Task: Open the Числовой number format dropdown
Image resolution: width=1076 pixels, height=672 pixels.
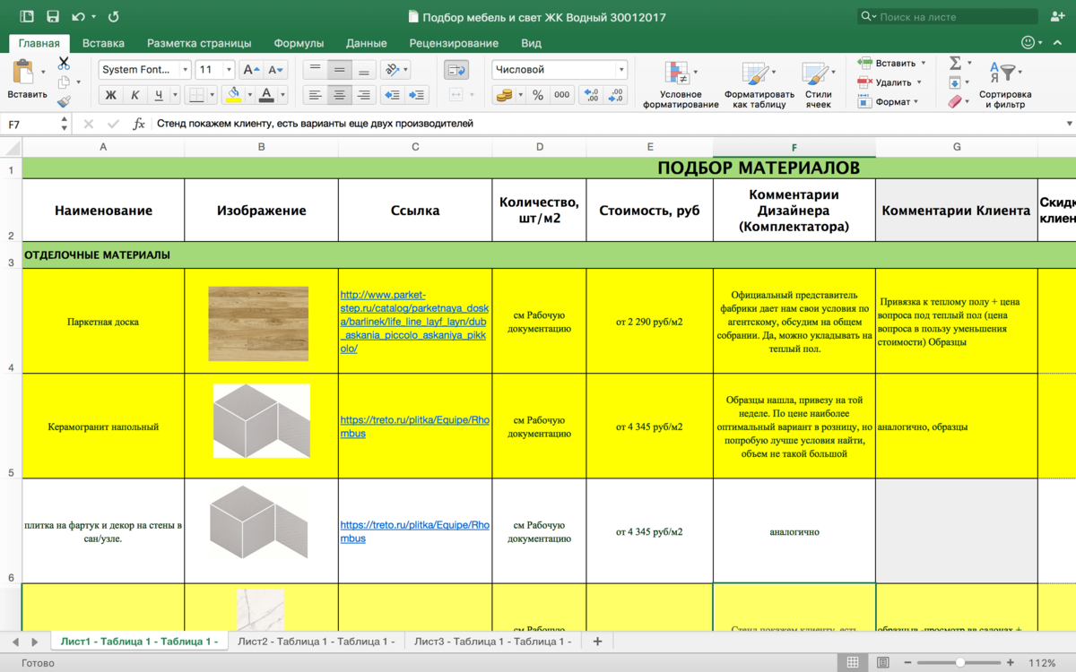Action: coord(620,70)
